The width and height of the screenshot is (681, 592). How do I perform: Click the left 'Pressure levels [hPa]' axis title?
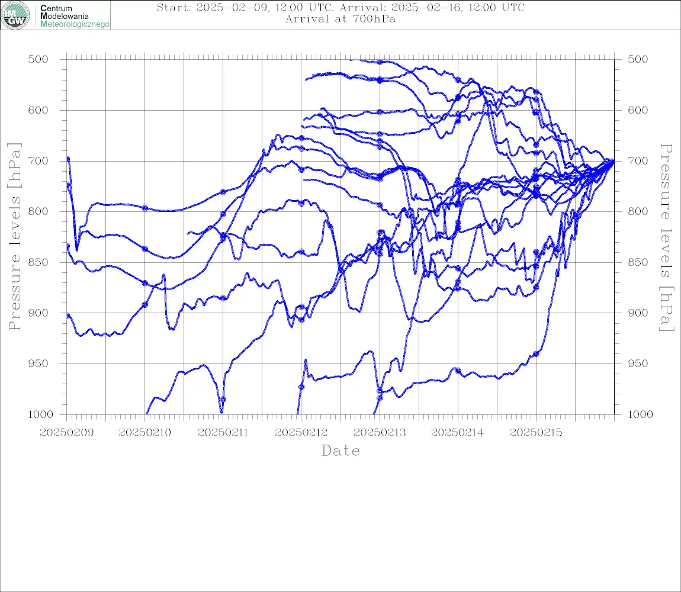(14, 237)
